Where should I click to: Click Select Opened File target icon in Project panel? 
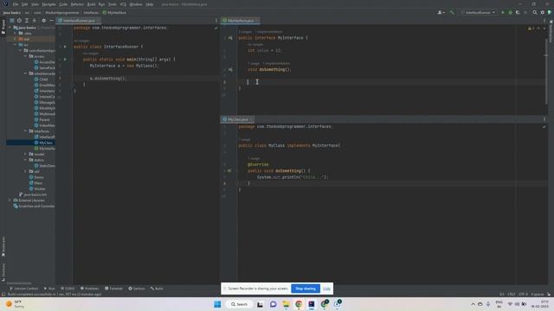(x=19, y=21)
